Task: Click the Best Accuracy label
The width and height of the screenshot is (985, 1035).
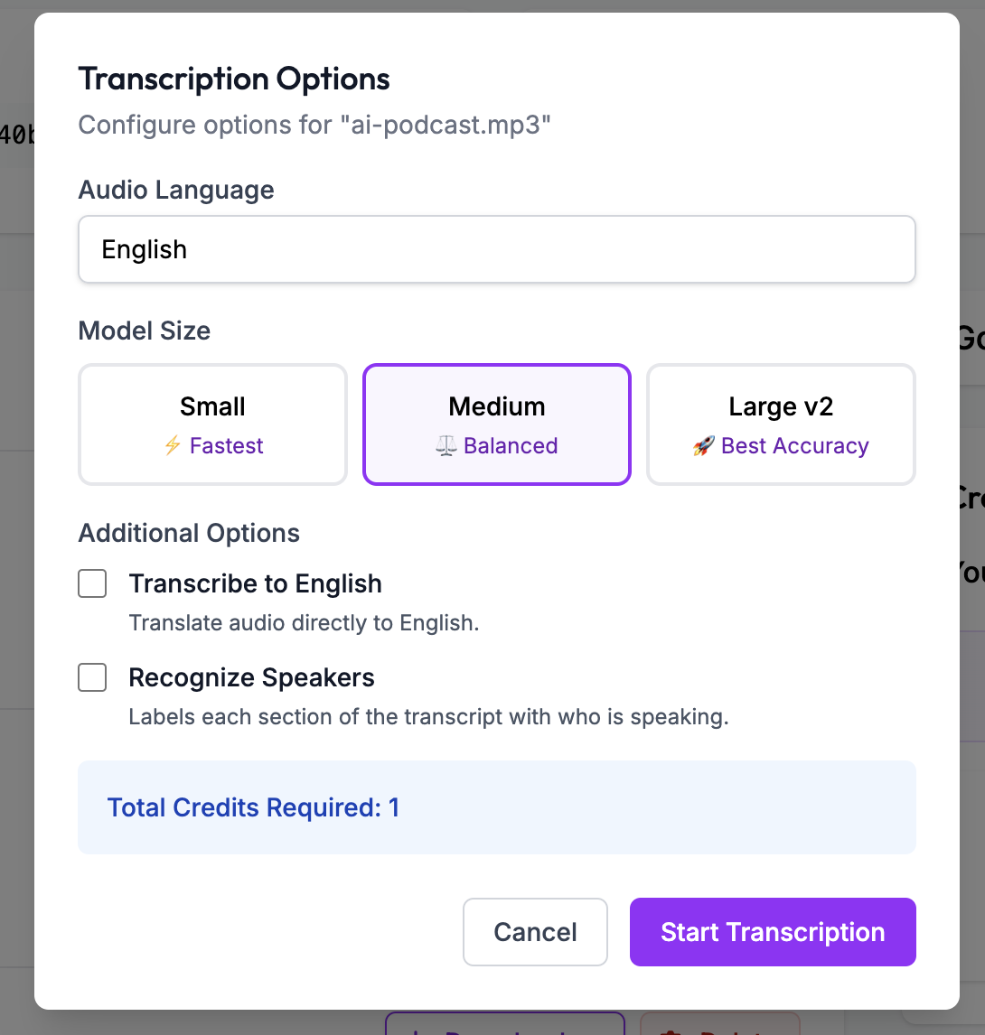Action: pos(795,445)
